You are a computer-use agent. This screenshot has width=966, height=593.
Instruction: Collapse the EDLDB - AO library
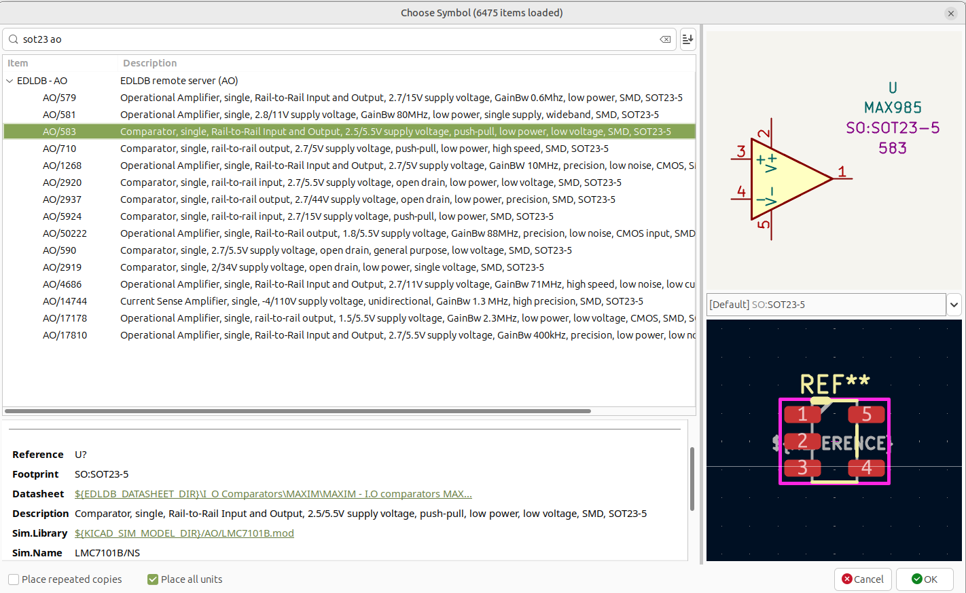tap(10, 81)
